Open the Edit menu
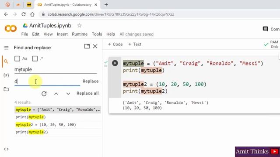 tap(36, 34)
